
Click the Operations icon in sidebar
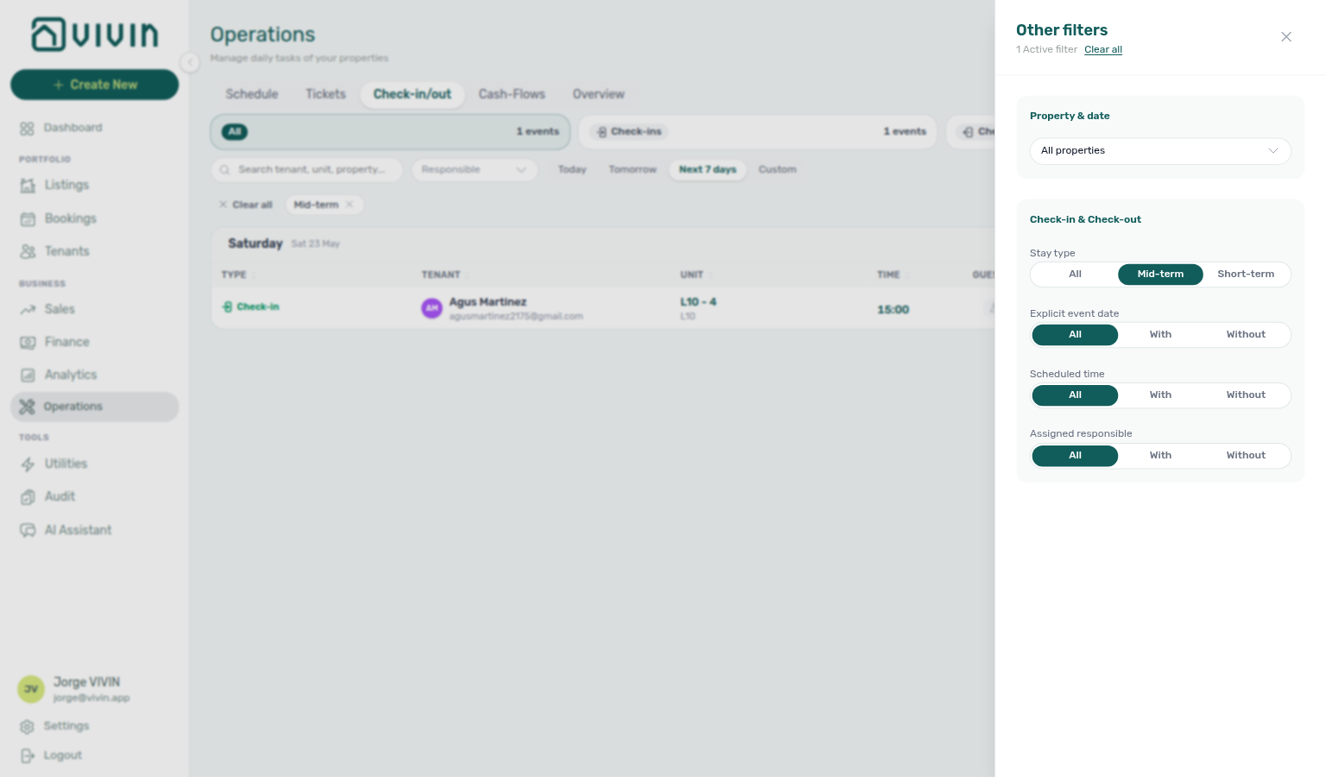[x=28, y=407]
